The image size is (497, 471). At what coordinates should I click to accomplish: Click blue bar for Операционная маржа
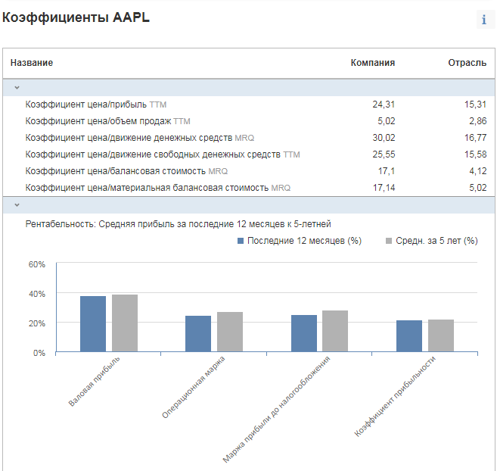tap(198, 334)
